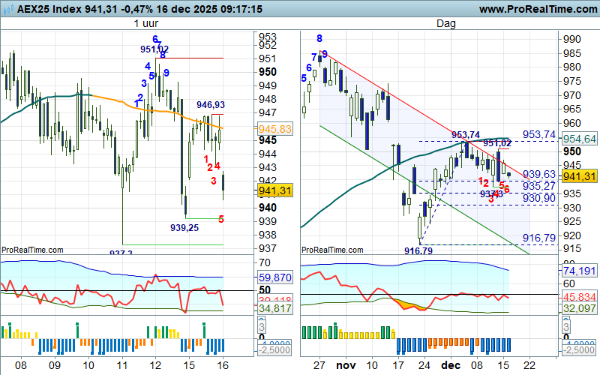Viewport: 600px width, 375px height.
Task: Click the 916,79 label under the November low candle
Action: [x=418, y=251]
